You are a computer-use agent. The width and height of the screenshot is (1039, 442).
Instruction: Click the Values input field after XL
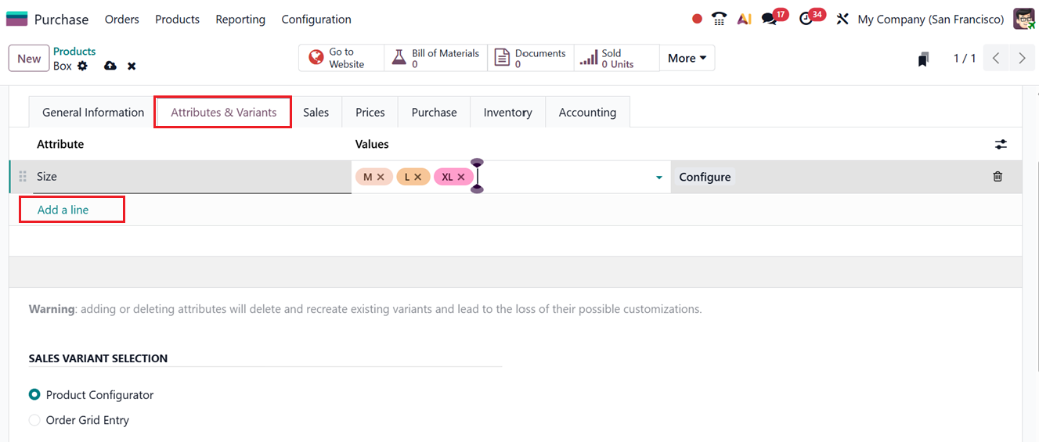pyautogui.click(x=564, y=178)
